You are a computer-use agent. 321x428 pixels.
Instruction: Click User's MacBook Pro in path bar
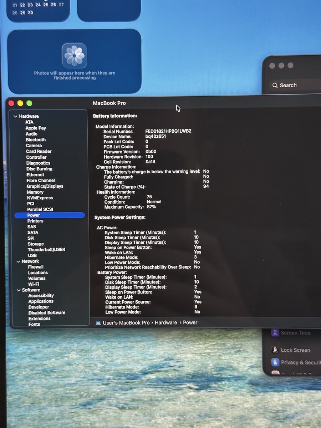pyautogui.click(x=126, y=323)
